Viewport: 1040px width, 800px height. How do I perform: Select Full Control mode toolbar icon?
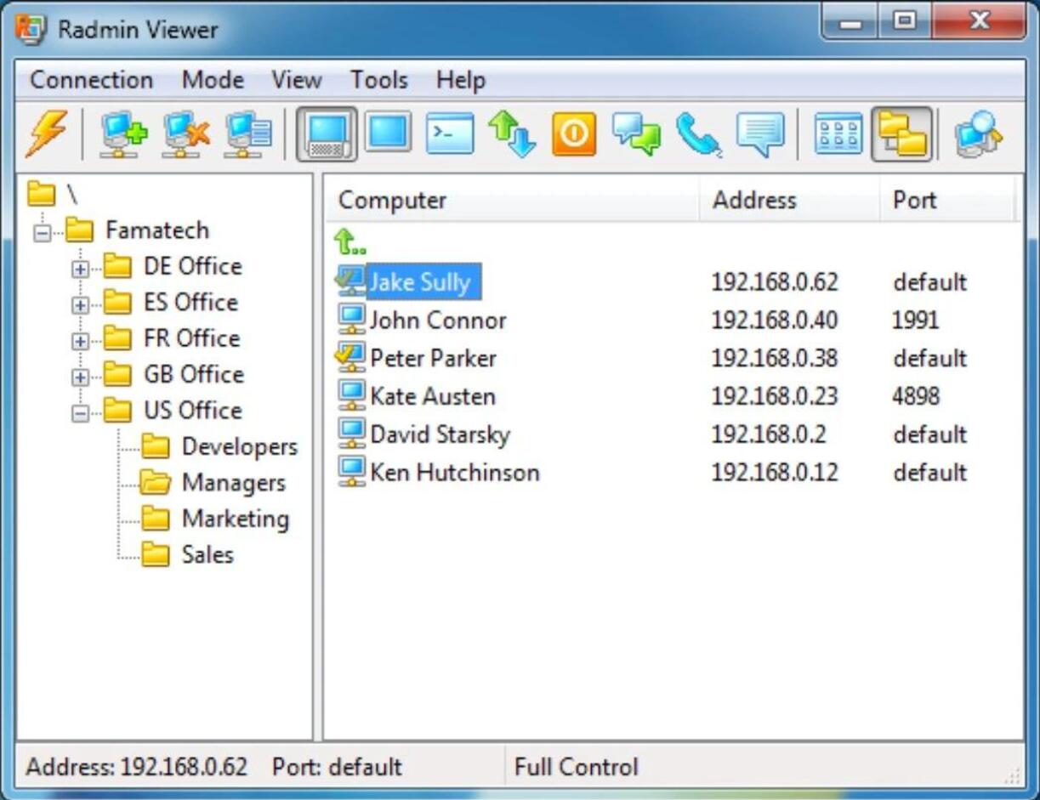[x=327, y=134]
